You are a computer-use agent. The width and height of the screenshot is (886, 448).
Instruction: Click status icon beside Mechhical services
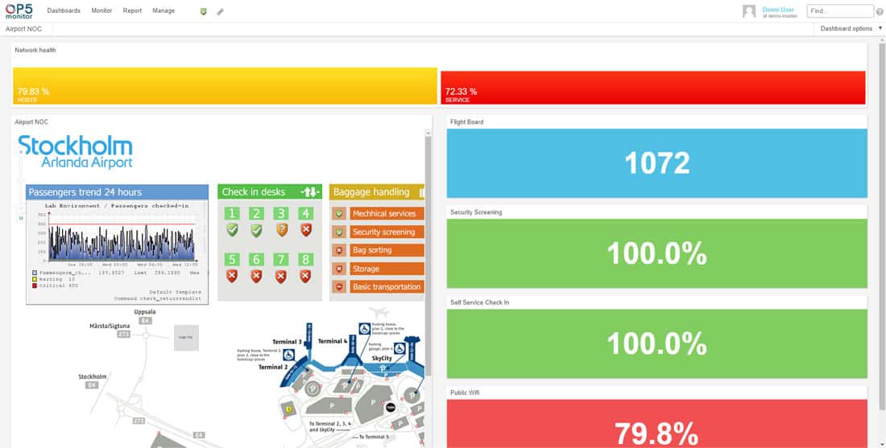[339, 214]
